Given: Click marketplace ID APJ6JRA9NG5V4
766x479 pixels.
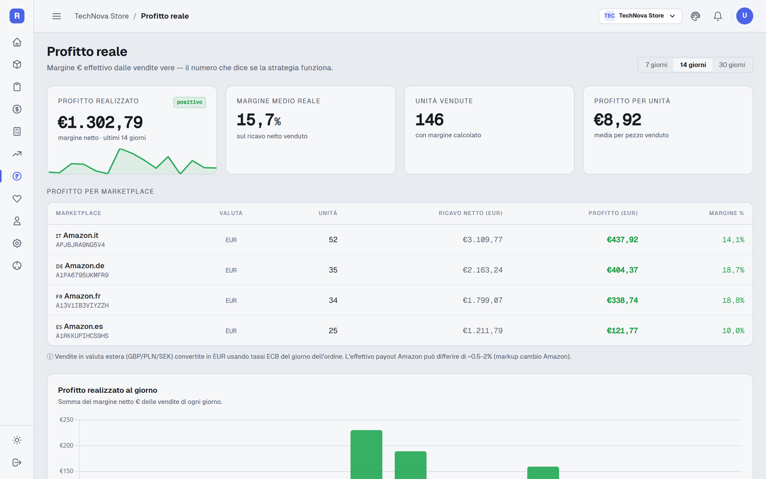Looking at the screenshot, I should (80, 245).
